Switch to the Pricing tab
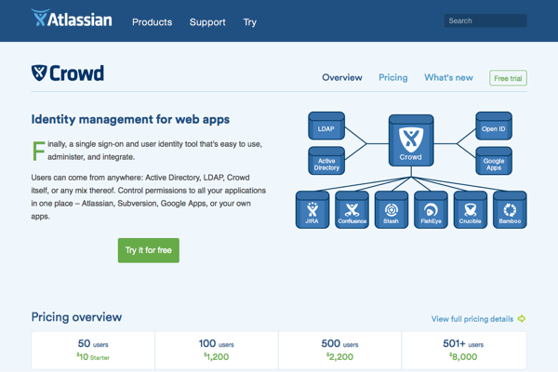This screenshot has width=558, height=372. point(393,77)
